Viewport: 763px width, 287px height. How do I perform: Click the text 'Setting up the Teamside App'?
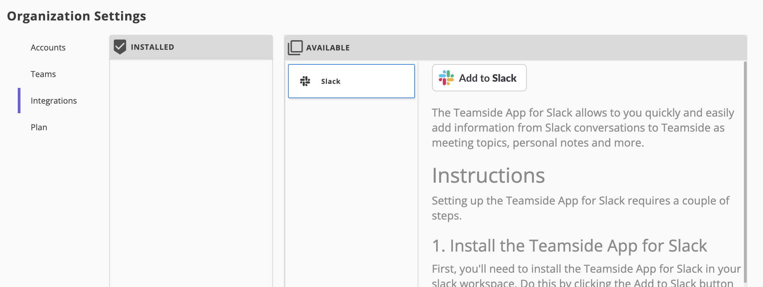point(580,208)
